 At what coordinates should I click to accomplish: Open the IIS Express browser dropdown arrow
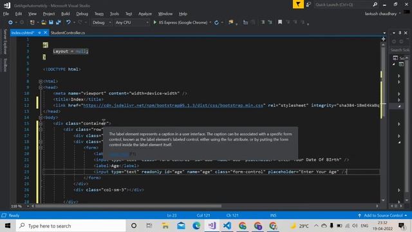point(211,23)
